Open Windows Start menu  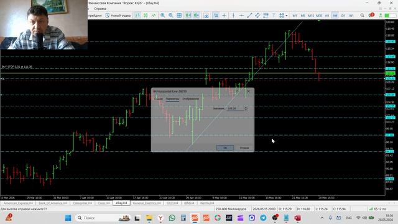click(68, 218)
